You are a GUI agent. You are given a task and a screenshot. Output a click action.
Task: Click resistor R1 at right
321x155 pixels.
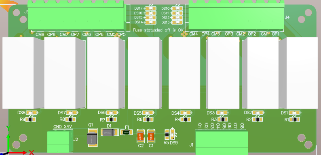coord(295,119)
